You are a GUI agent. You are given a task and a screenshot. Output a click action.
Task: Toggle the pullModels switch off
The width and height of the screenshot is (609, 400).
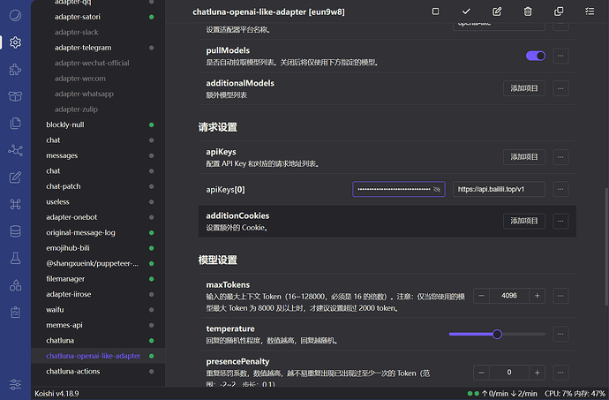(x=535, y=56)
